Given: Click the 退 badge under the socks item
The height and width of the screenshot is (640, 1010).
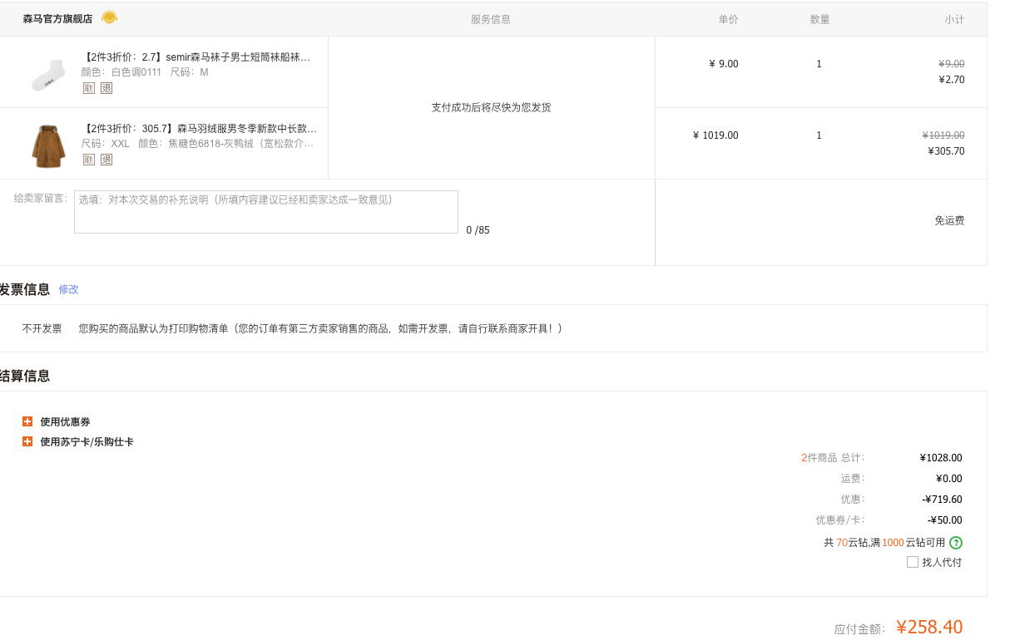Looking at the screenshot, I should [106, 88].
